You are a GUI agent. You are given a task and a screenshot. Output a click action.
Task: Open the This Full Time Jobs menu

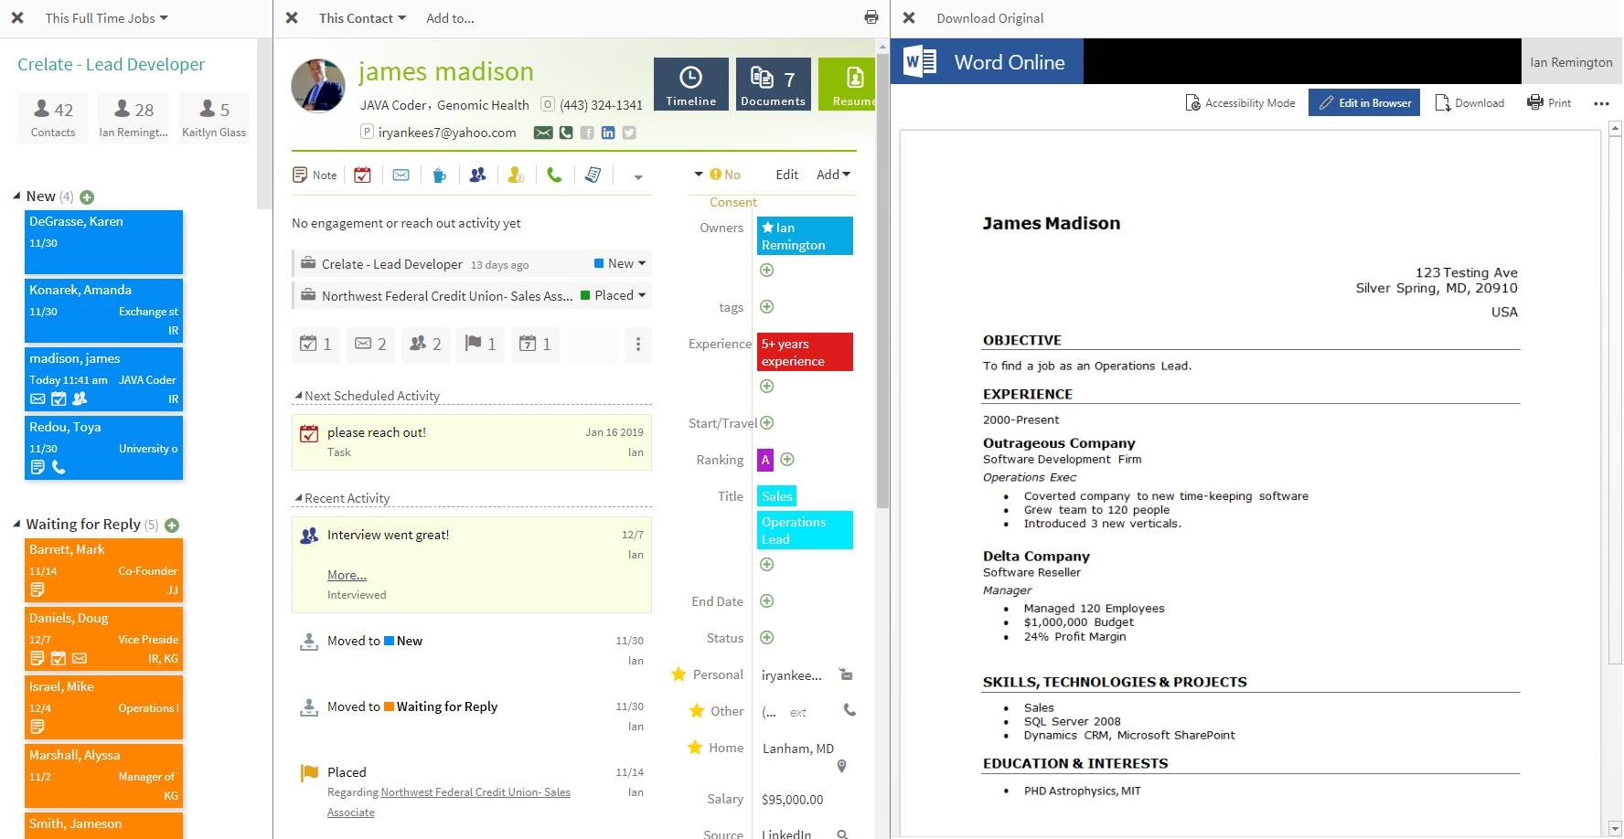tap(106, 18)
